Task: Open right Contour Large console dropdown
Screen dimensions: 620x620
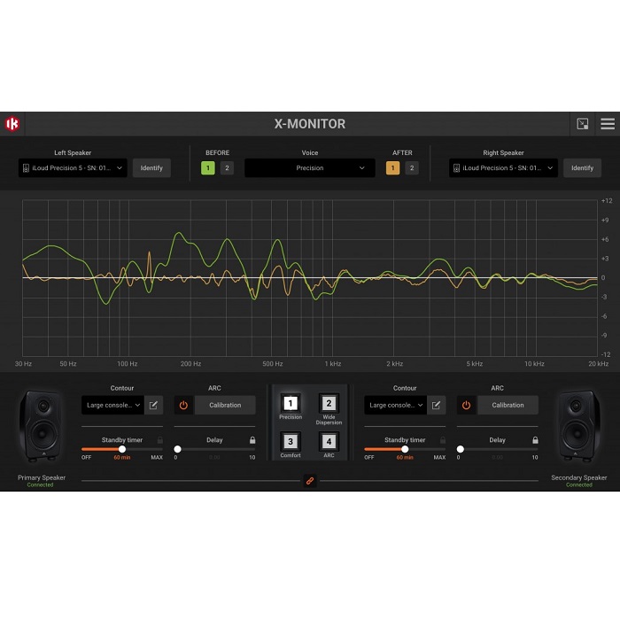Action: click(395, 406)
